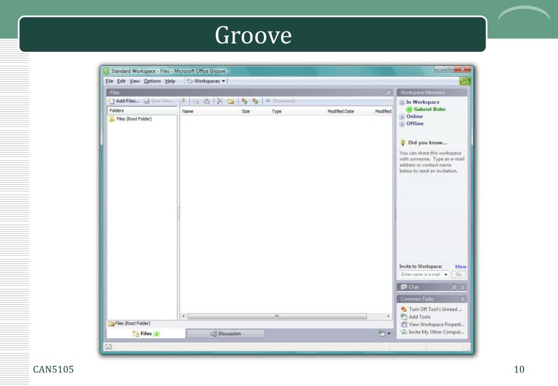Image resolution: width=558 pixels, height=386 pixels.
Task: Click the grayed-out Save Files toolbar button
Action: 159,101
